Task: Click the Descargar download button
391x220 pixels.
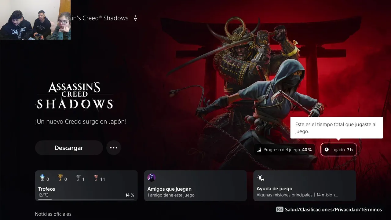Action: [x=69, y=148]
